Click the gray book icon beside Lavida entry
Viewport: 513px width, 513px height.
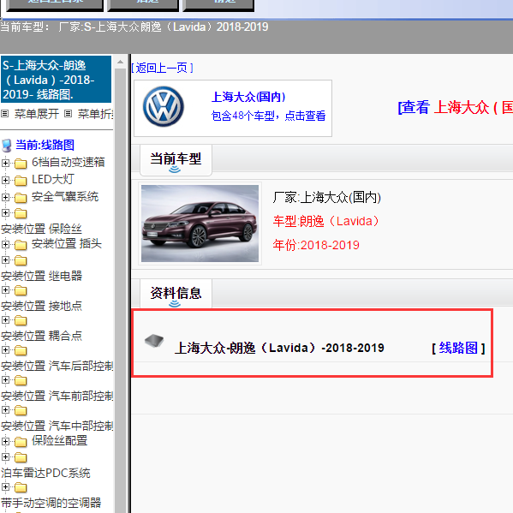point(154,341)
